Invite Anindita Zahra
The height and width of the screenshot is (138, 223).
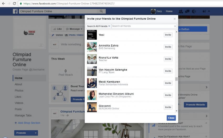click(168, 47)
